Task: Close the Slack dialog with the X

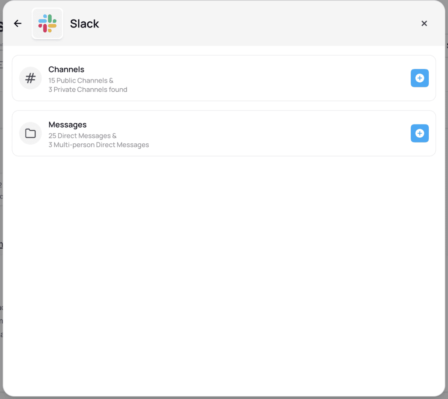Action: click(424, 24)
